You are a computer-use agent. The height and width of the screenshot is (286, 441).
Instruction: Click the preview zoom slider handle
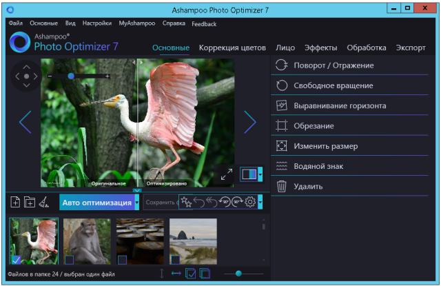tap(71, 76)
